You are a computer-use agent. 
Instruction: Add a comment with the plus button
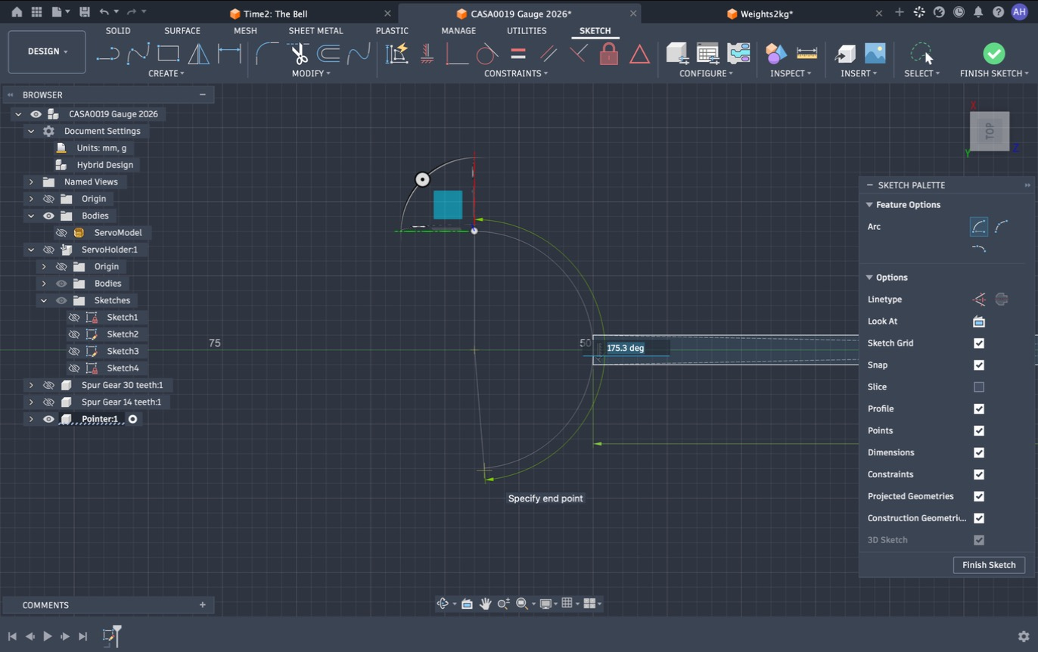[x=202, y=605]
